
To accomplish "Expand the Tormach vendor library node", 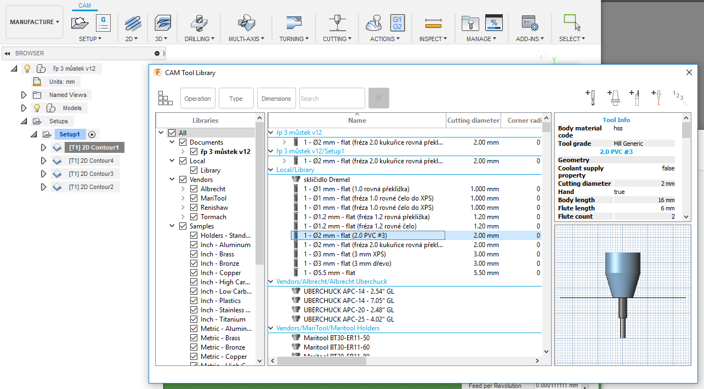I will tap(183, 217).
